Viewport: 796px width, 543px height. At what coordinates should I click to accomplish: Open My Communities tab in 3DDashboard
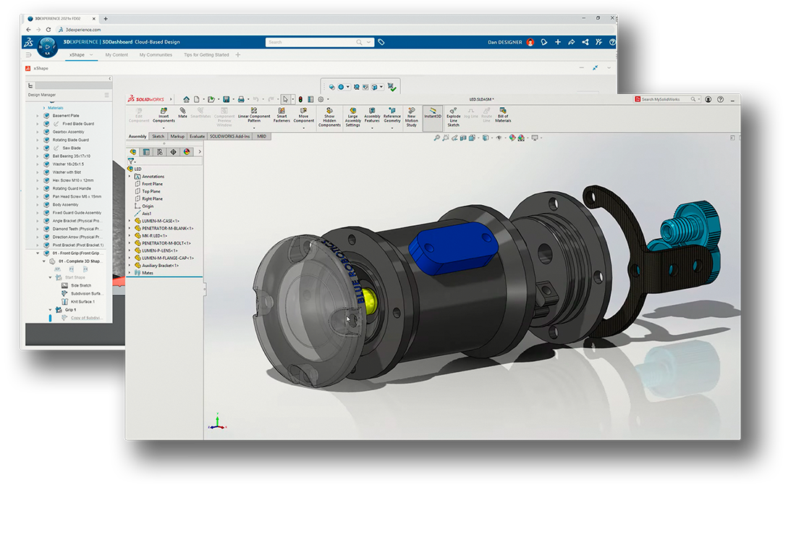[x=156, y=55]
